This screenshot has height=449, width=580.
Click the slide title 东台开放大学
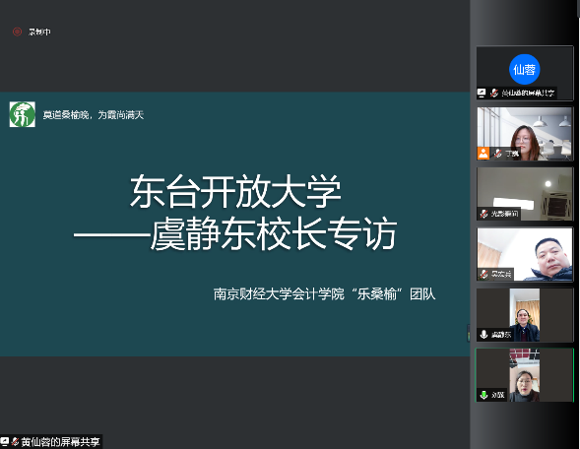[235, 192]
